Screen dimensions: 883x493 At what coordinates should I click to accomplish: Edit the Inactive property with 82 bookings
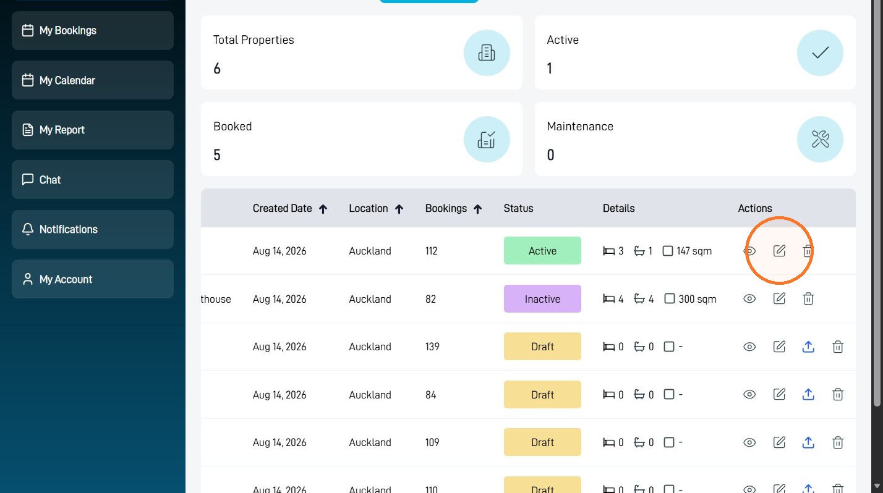pos(779,299)
